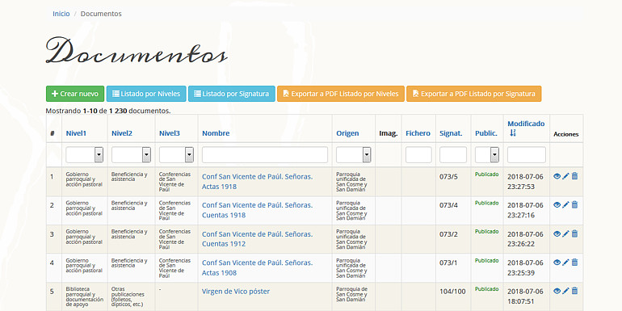Open the Nivel3 filter dropdown

177,155
